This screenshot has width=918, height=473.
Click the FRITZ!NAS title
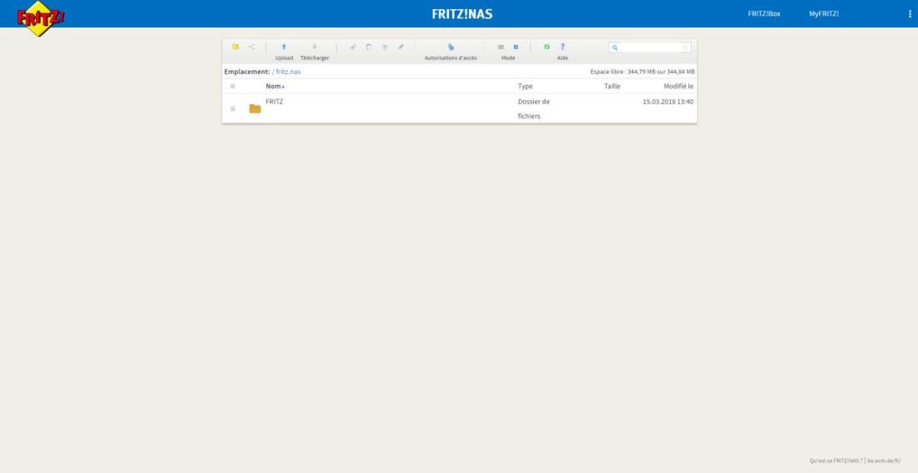point(462,14)
